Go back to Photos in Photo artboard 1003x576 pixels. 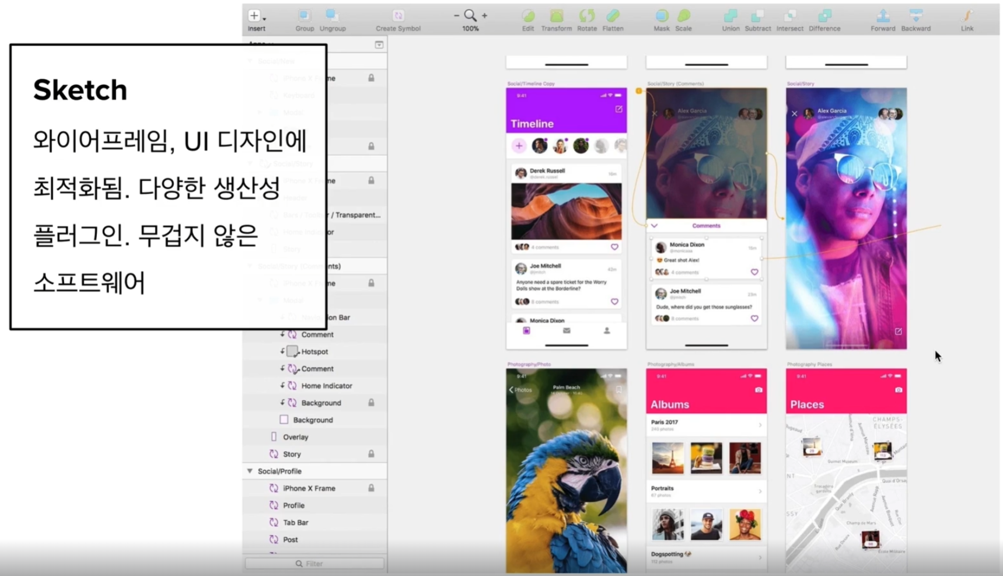[x=520, y=390]
